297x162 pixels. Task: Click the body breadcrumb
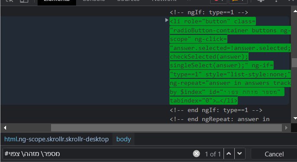tap(124, 139)
